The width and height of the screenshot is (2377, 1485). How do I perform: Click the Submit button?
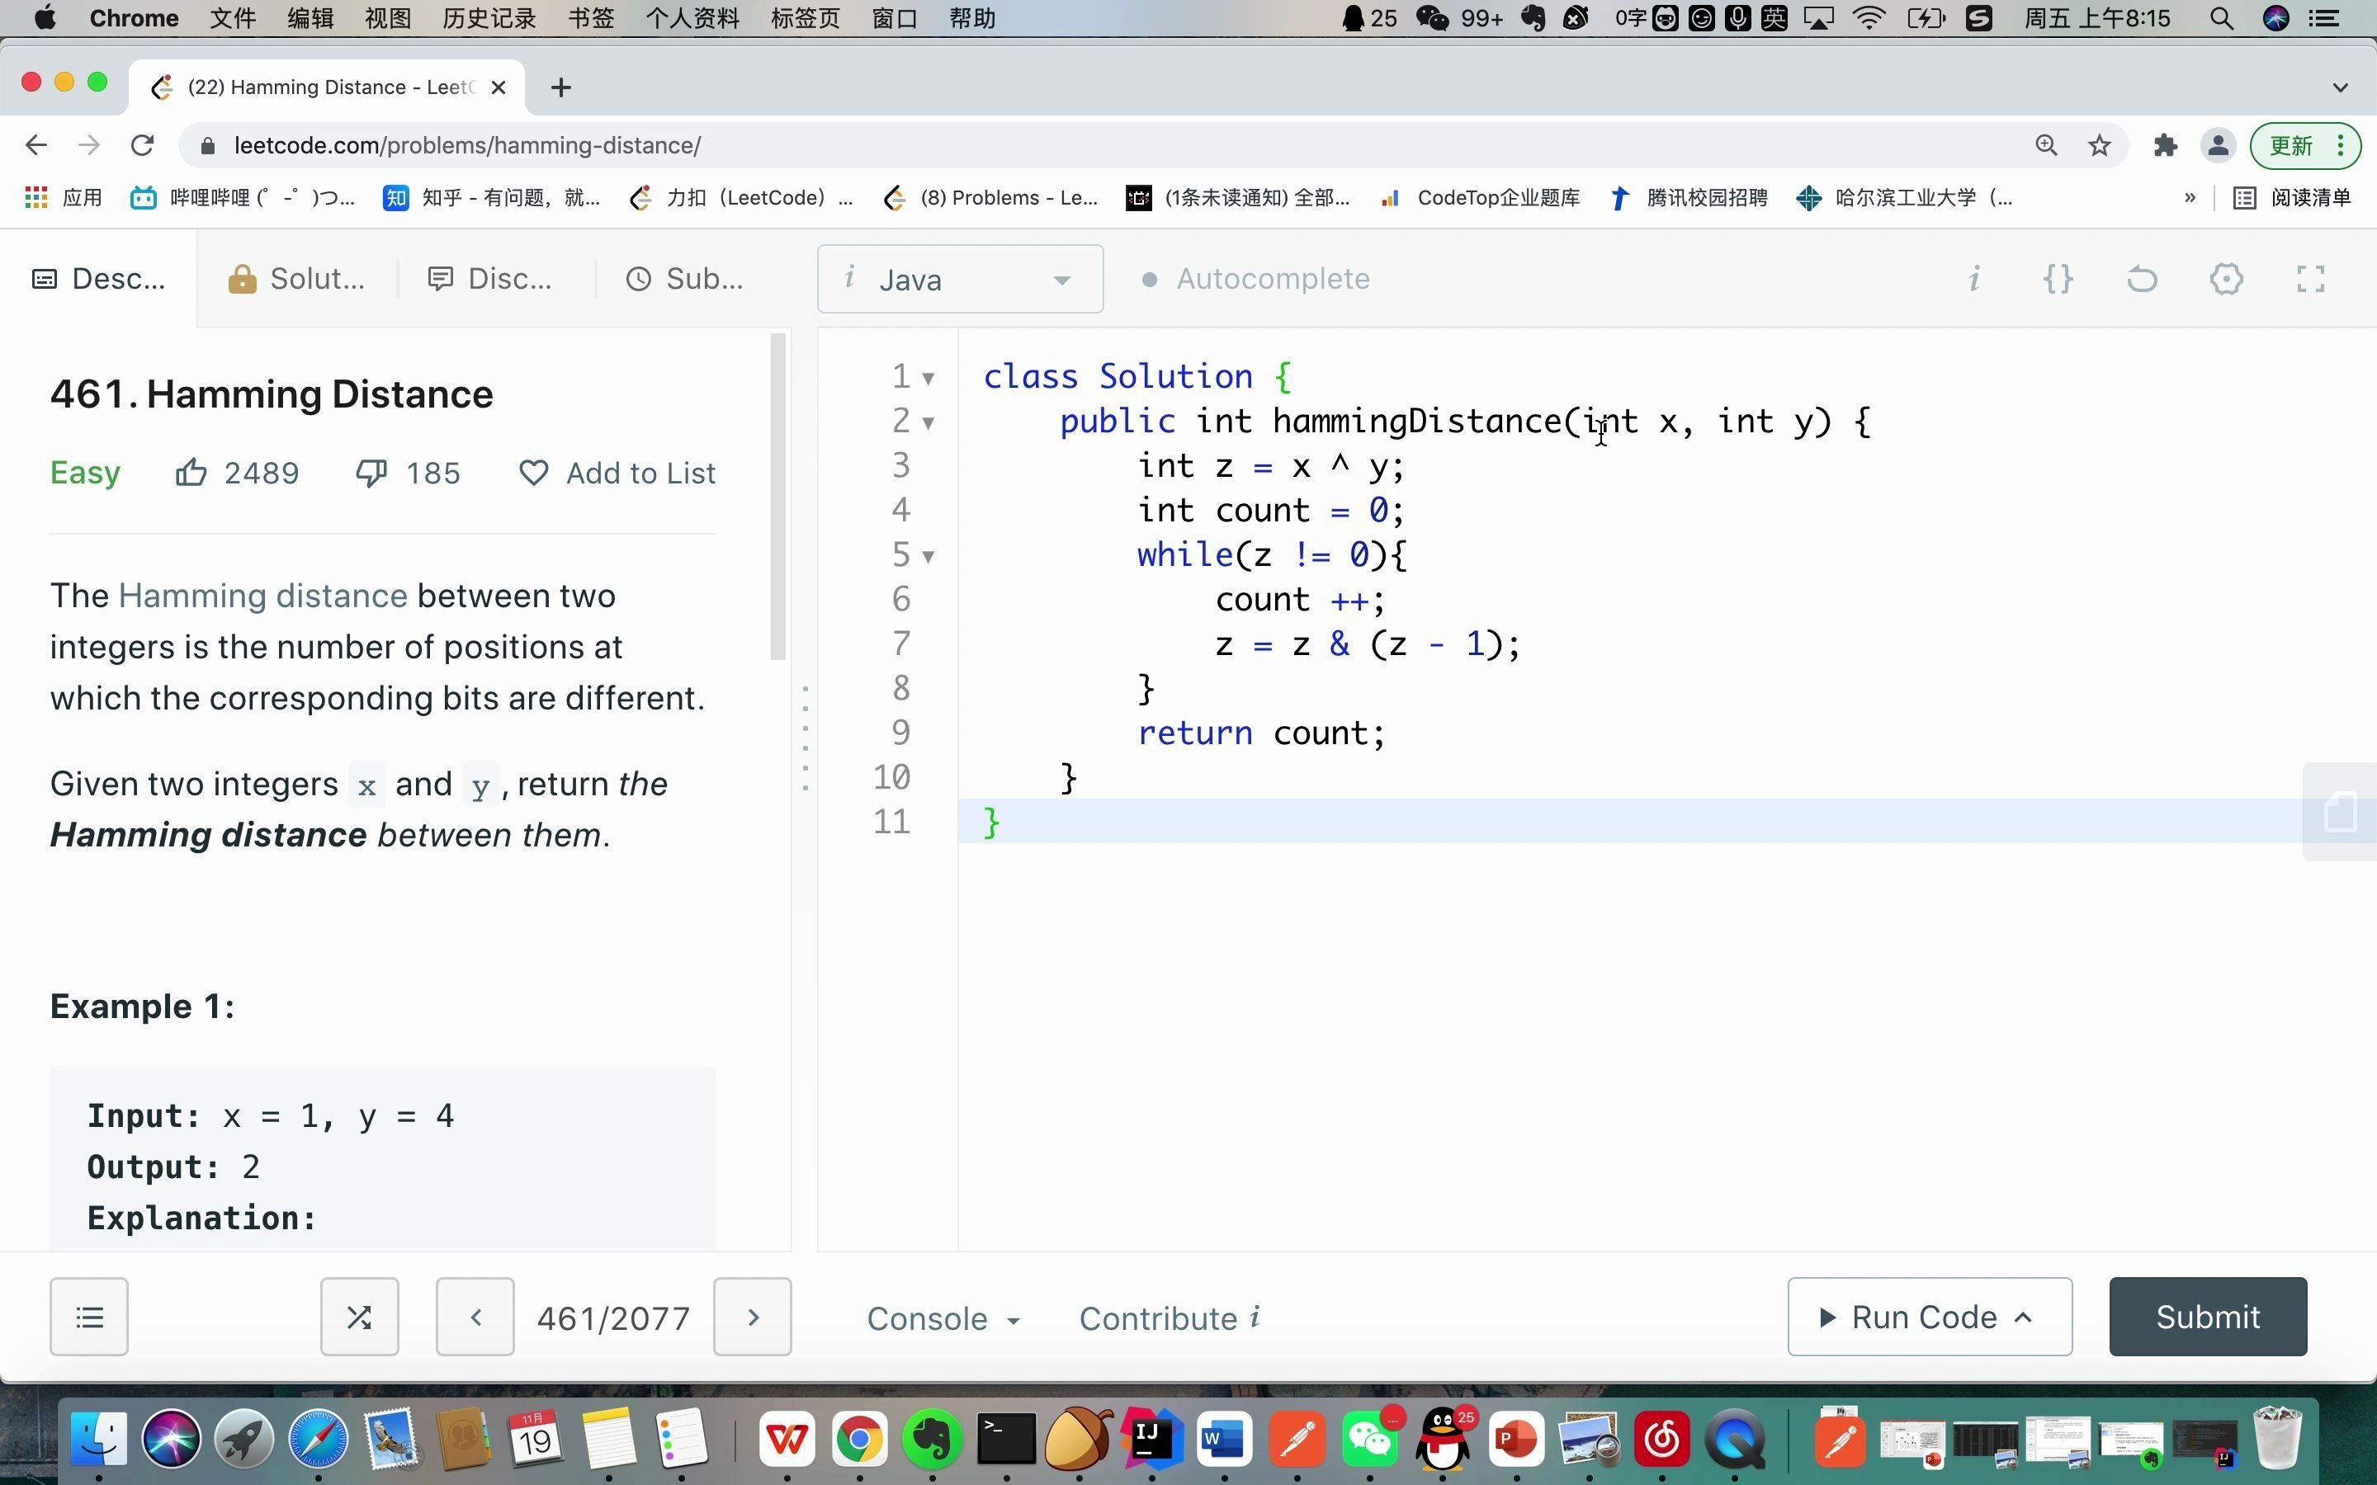coord(2208,1318)
